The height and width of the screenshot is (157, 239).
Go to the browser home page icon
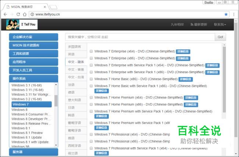[25, 14]
